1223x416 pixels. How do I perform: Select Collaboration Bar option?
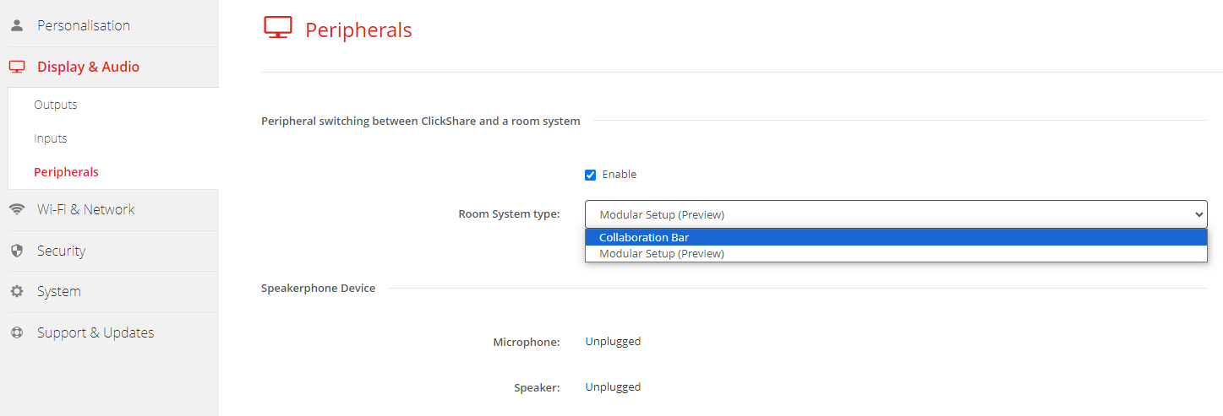click(x=896, y=237)
